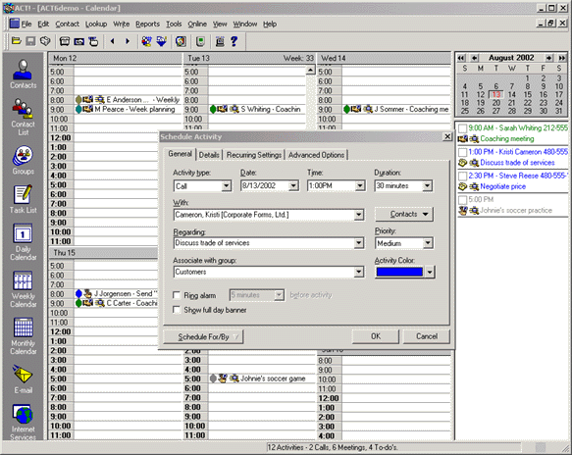This screenshot has width=572, height=455.
Task: Expand the Activity type dropdown
Action: pos(227,186)
